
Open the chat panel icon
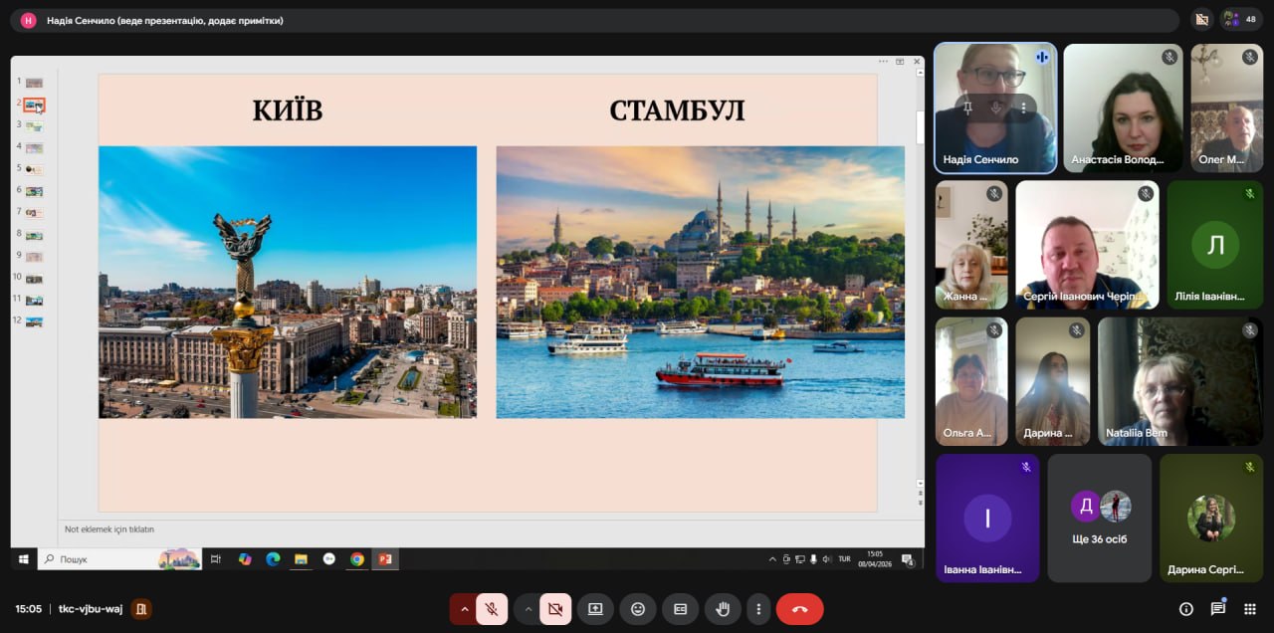click(1217, 609)
